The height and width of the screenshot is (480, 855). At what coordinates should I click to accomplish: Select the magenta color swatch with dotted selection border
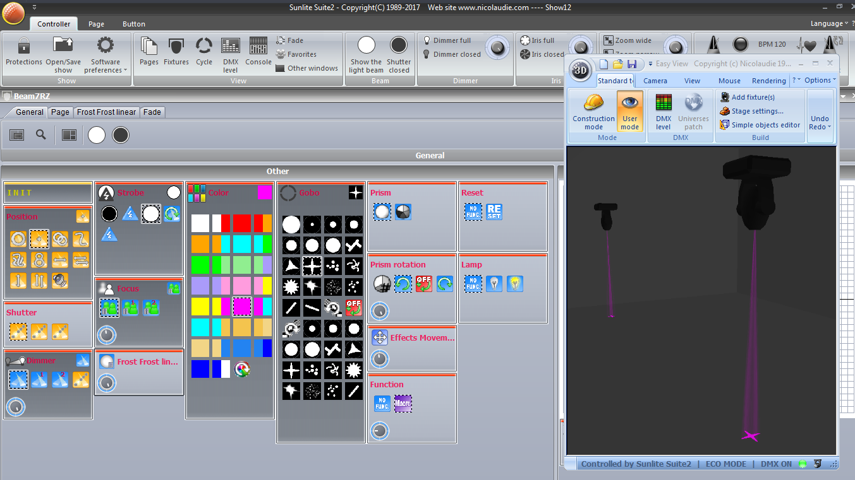coord(241,307)
